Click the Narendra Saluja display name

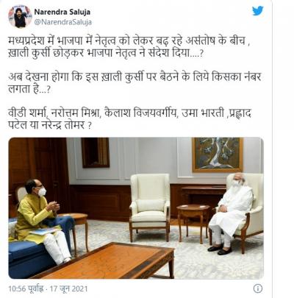tap(62, 12)
